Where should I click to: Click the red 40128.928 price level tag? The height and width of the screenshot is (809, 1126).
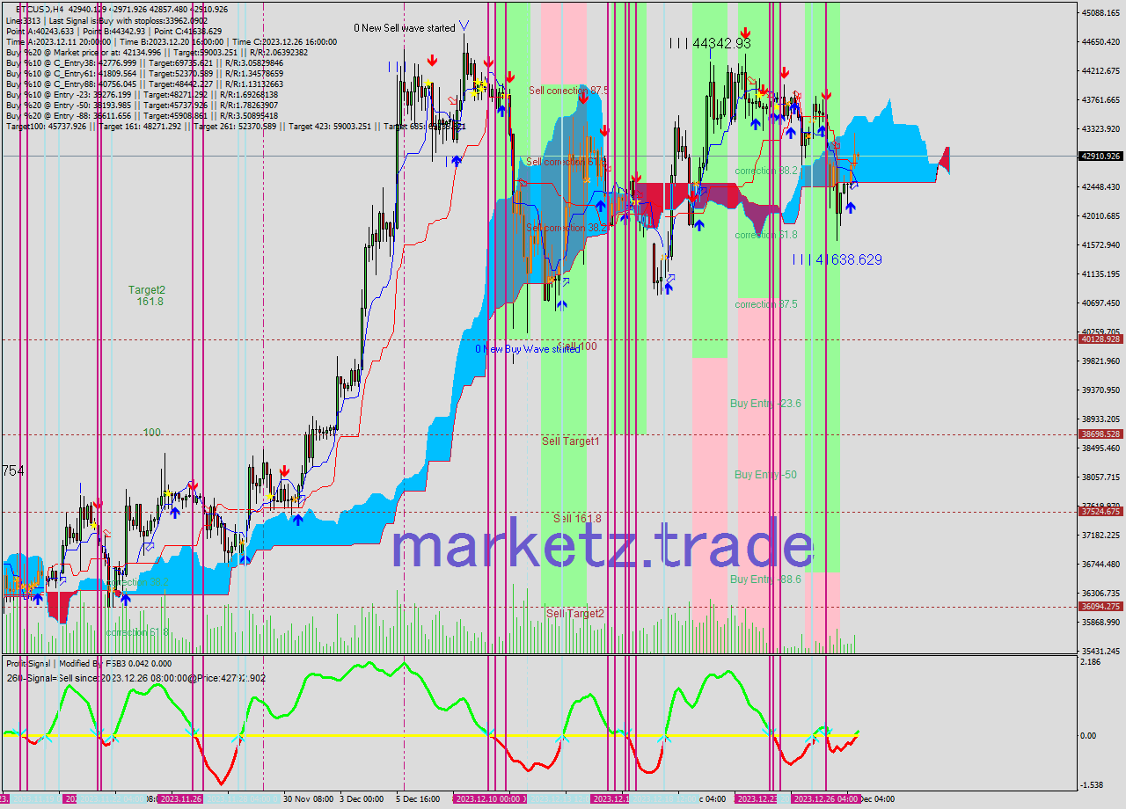point(1100,339)
